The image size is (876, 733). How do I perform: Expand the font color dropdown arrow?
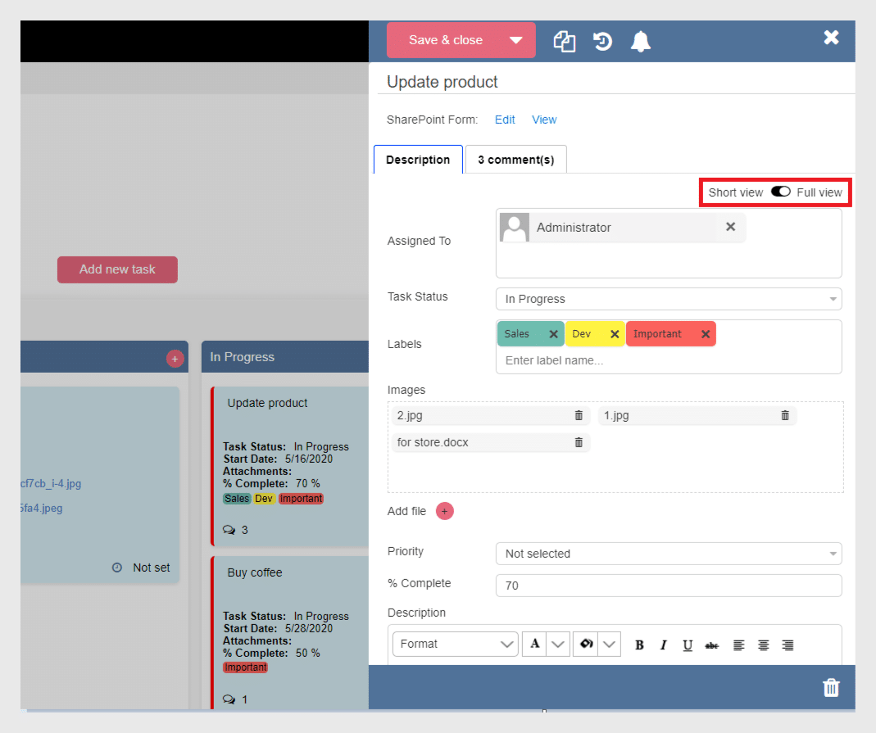click(x=557, y=644)
